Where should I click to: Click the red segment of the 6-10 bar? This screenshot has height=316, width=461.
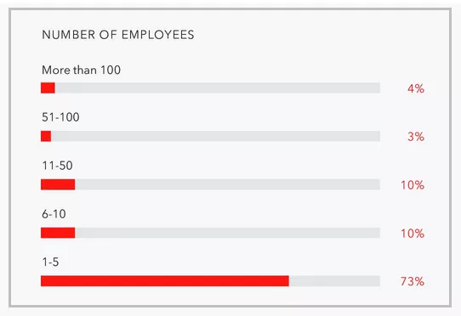tap(58, 233)
